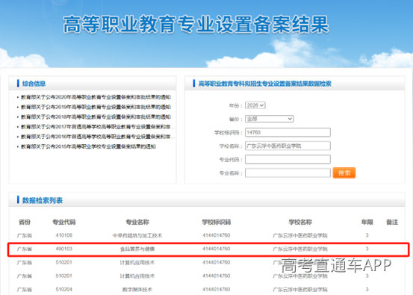413x295 pixels.
Task: Select the 食品营养与健康 专业名称 cell
Action: [x=137, y=249]
